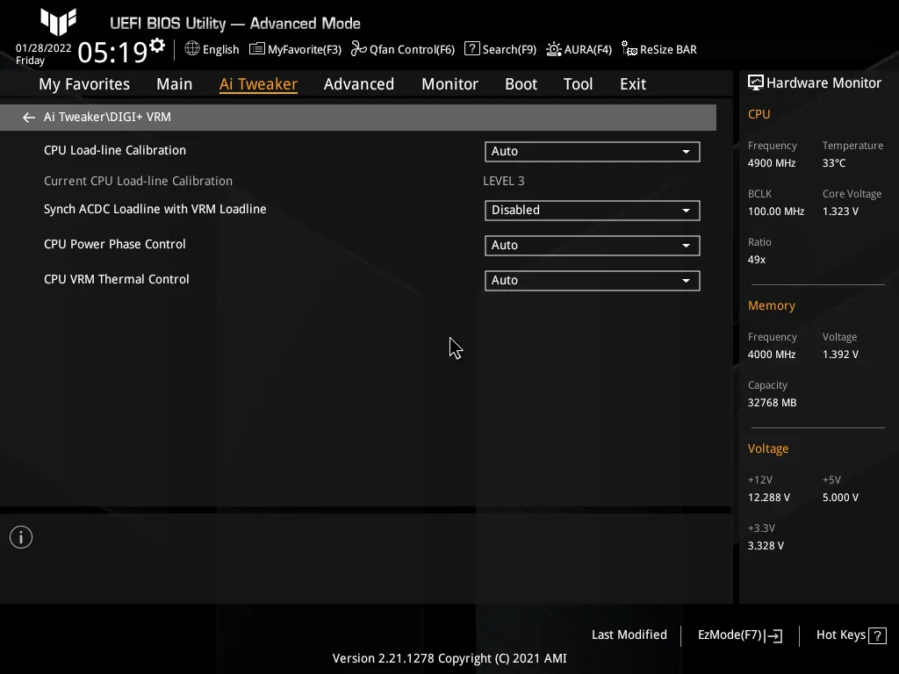Click Current CPU Load-line Calibration label
899x674 pixels.
138,181
